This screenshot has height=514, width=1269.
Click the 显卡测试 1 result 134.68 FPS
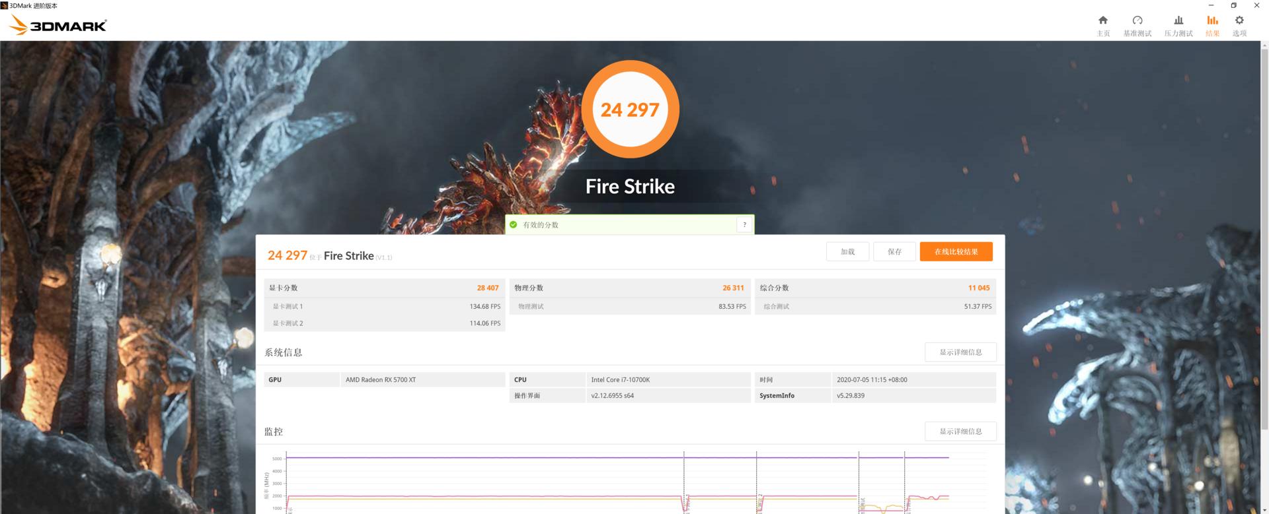click(485, 307)
